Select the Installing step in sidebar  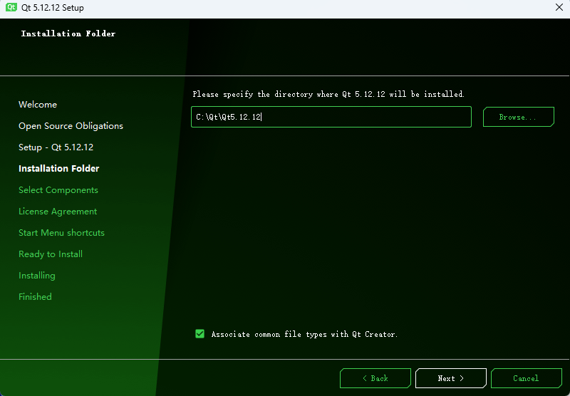(37, 276)
